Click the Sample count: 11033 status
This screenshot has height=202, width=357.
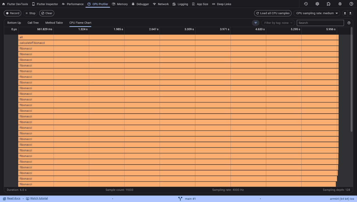point(119,190)
